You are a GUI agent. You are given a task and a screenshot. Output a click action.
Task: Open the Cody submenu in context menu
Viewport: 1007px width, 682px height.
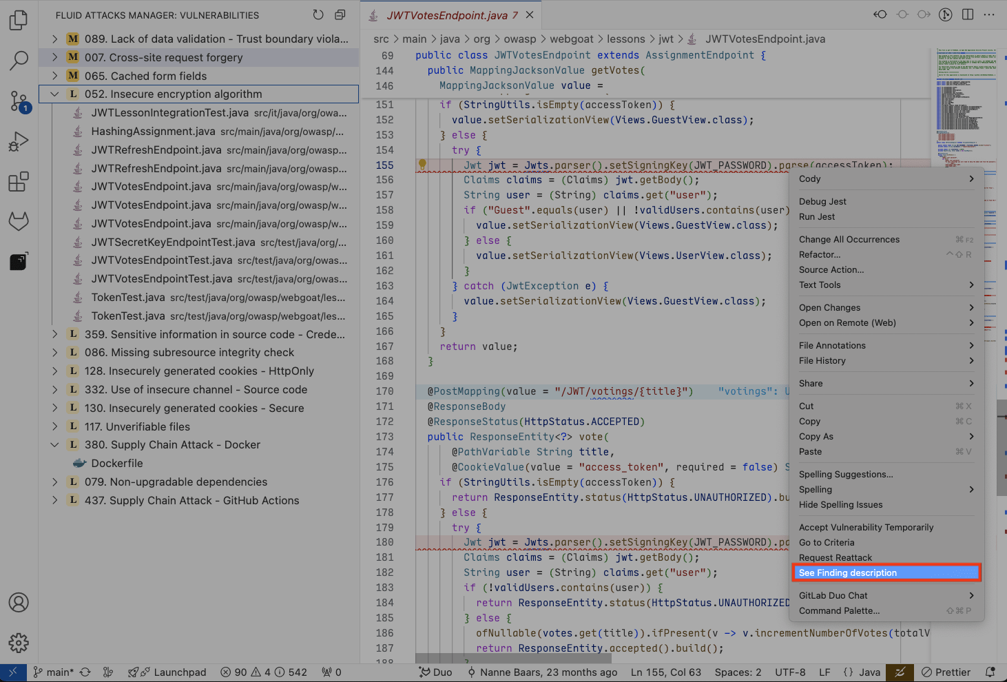886,179
